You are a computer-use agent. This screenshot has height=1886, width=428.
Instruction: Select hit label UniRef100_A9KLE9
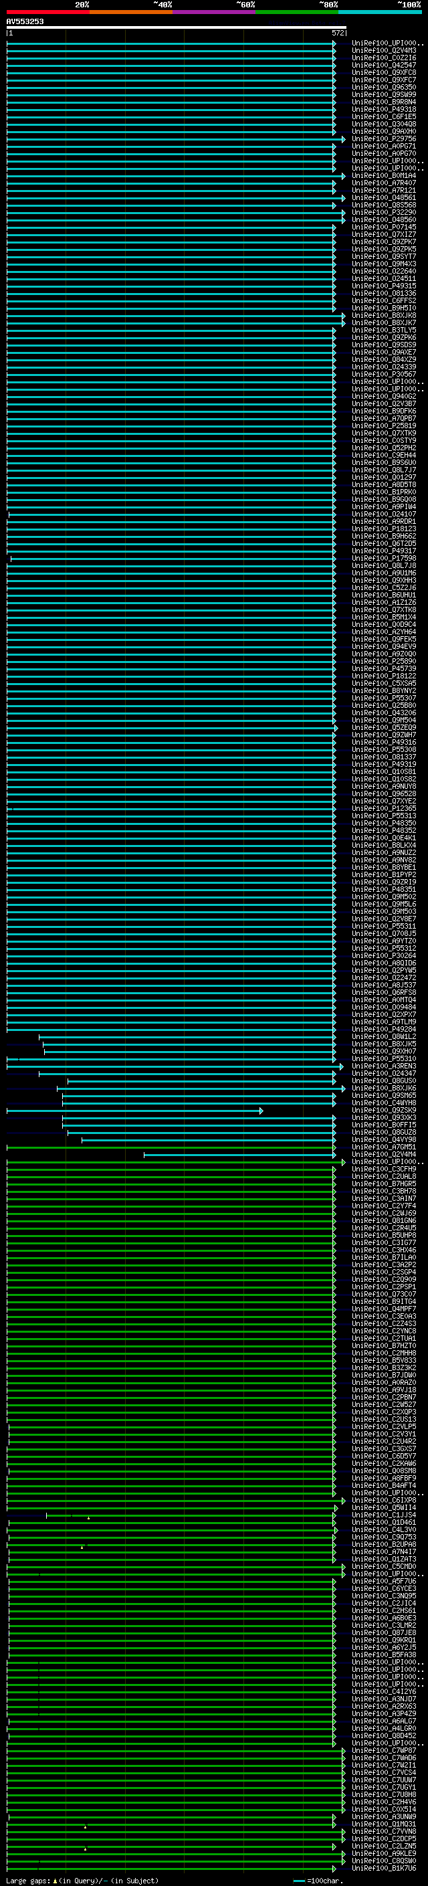(384, 1853)
